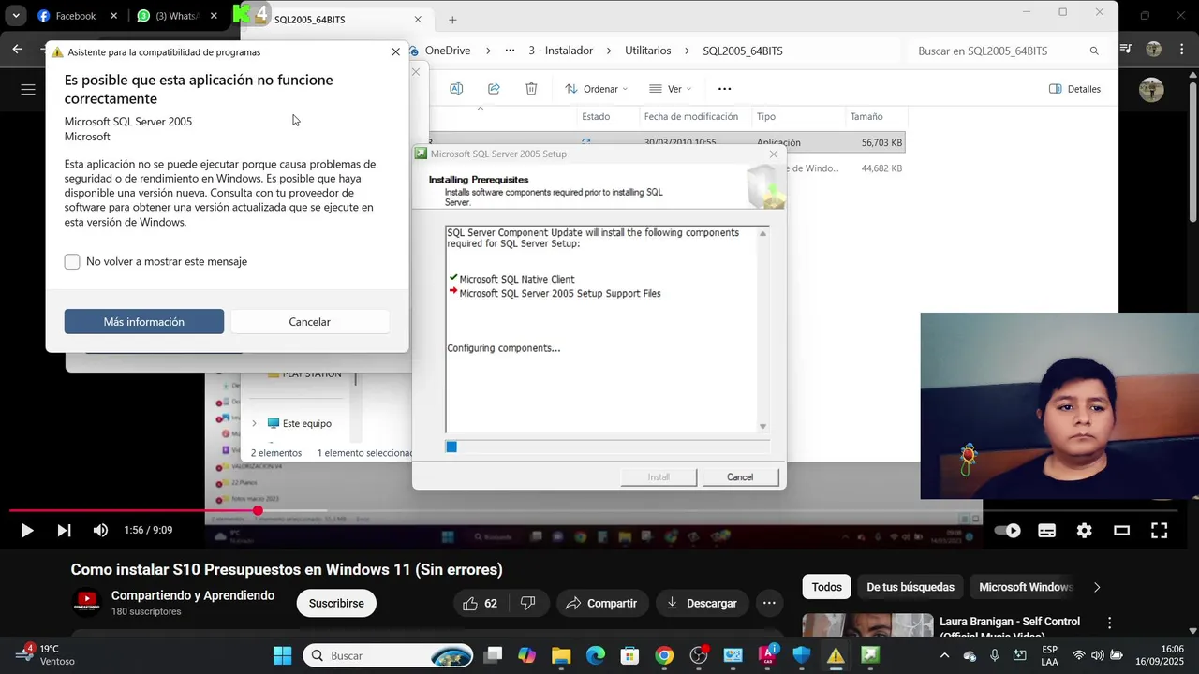Click the SQL Setup blue progress bar
Image resolution: width=1199 pixels, height=674 pixels.
click(607, 447)
